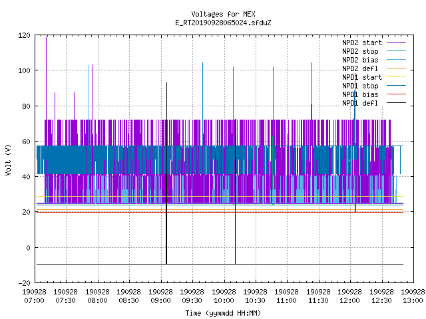This screenshot has width=426, height=319.
Task: Click the 12:00 tick label on time axis
Action: 349,300
